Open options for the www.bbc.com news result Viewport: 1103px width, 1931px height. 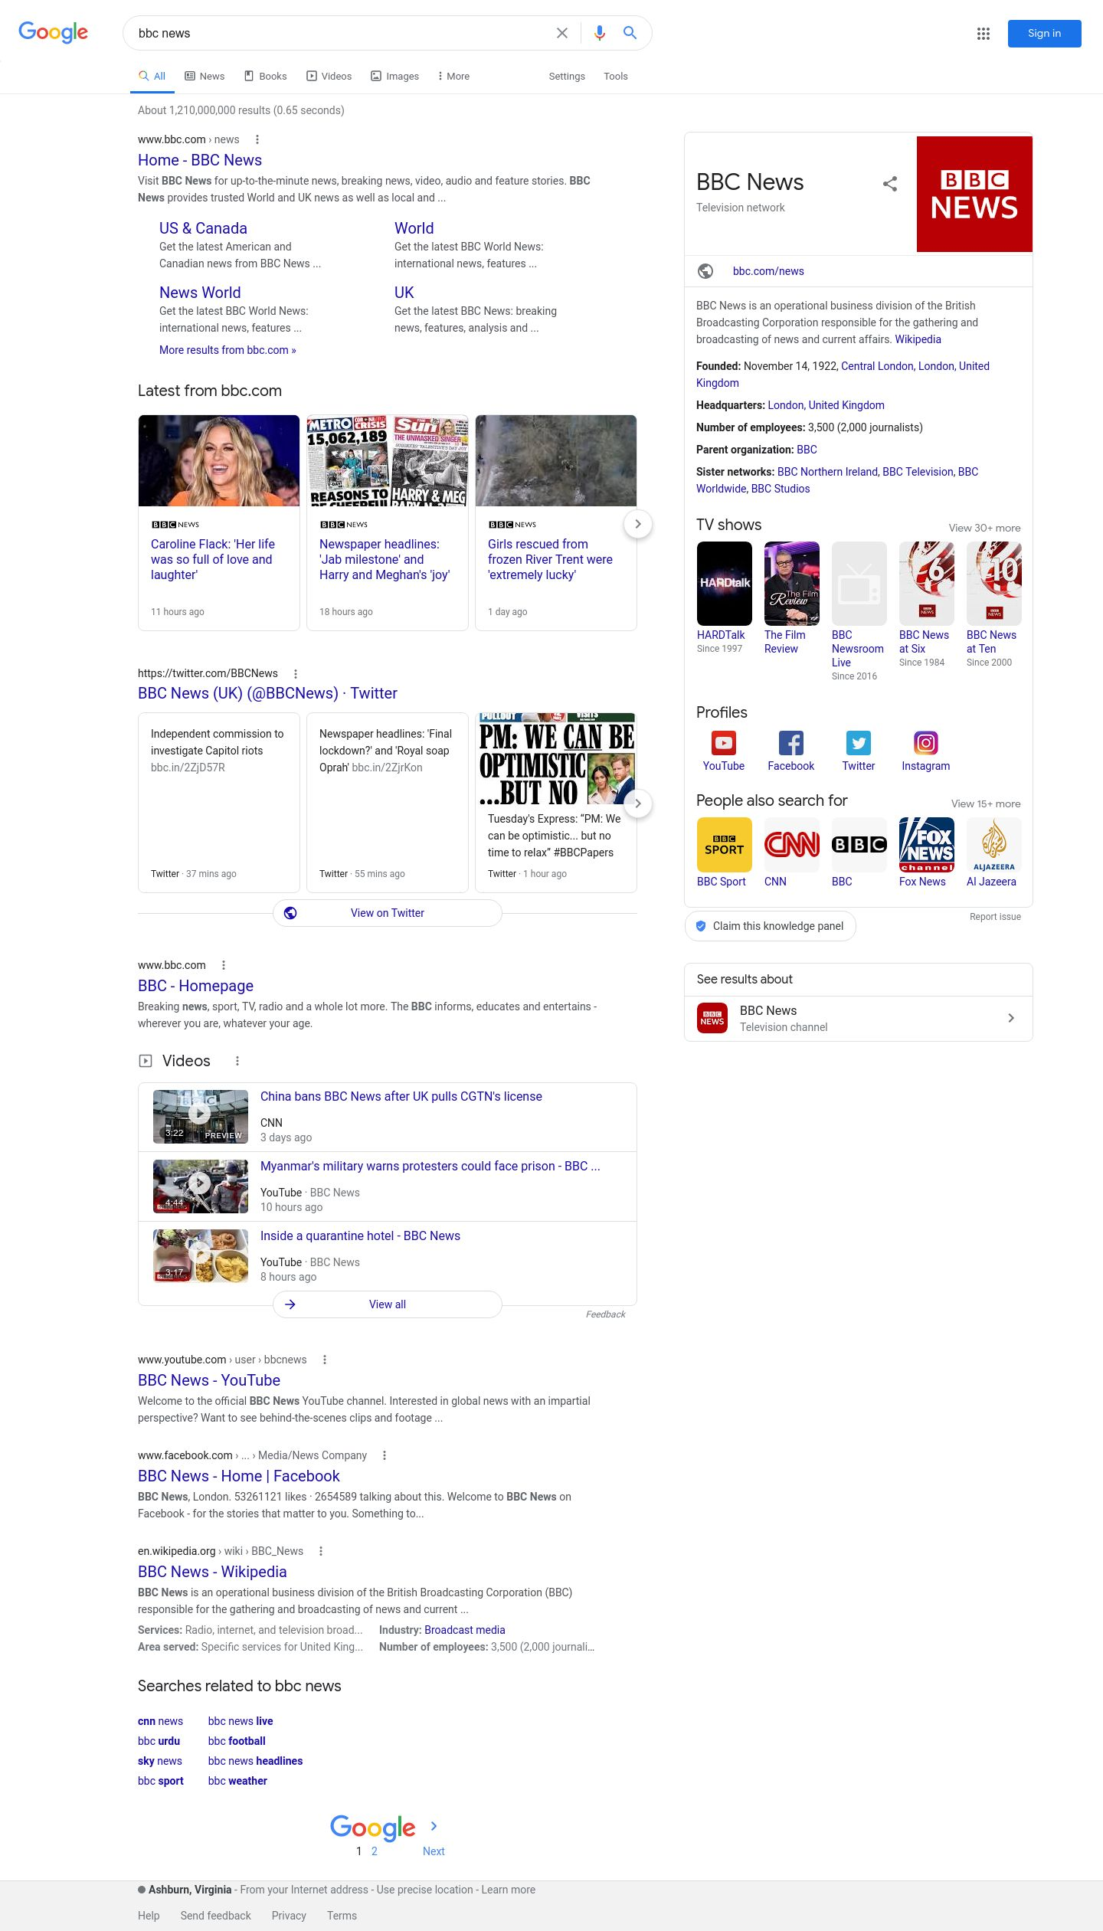(x=257, y=139)
